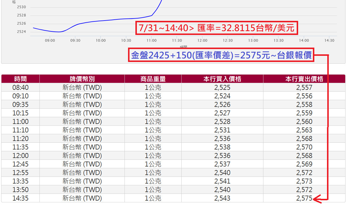Click the 14:35 row buying price 2,543
The height and width of the screenshot is (205, 347).
pos(222,198)
